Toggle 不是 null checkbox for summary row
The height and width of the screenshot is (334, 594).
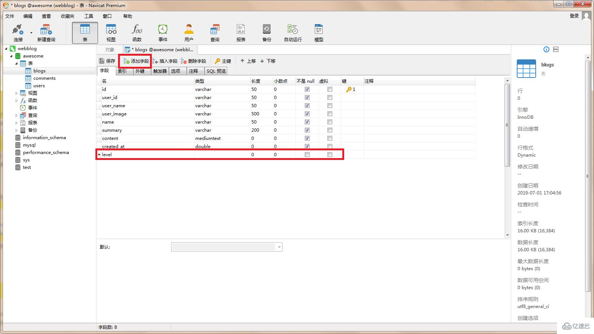pos(307,130)
